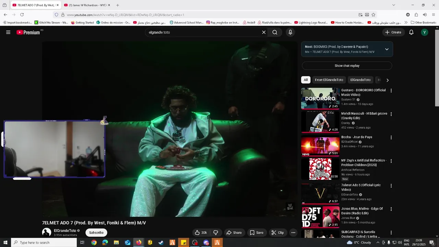Open the Firefox application menu

click(433, 15)
